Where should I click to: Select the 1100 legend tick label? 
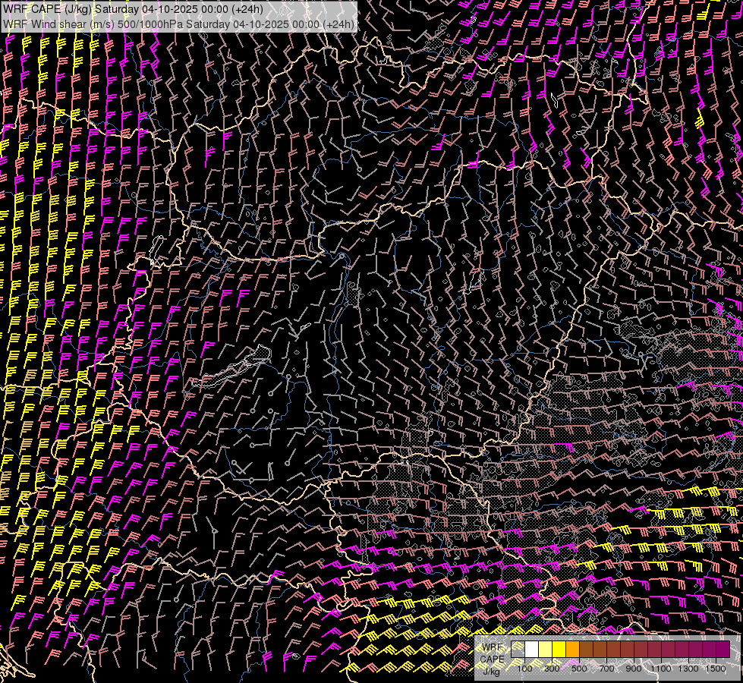pos(661,669)
